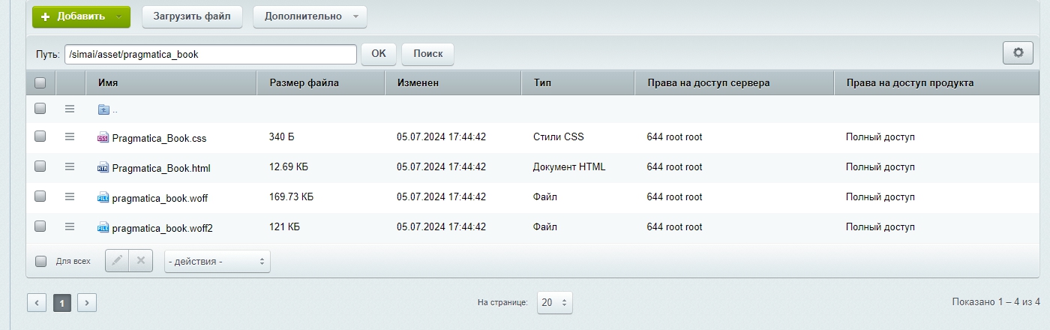The height and width of the screenshot is (330, 1050).
Task: Open hamburger menu for Pragmatica_Book.html row
Action: tap(70, 166)
